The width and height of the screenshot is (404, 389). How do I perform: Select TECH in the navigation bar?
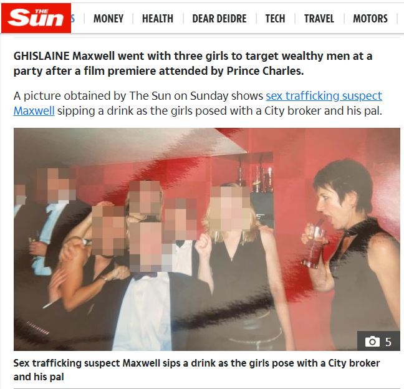[275, 19]
